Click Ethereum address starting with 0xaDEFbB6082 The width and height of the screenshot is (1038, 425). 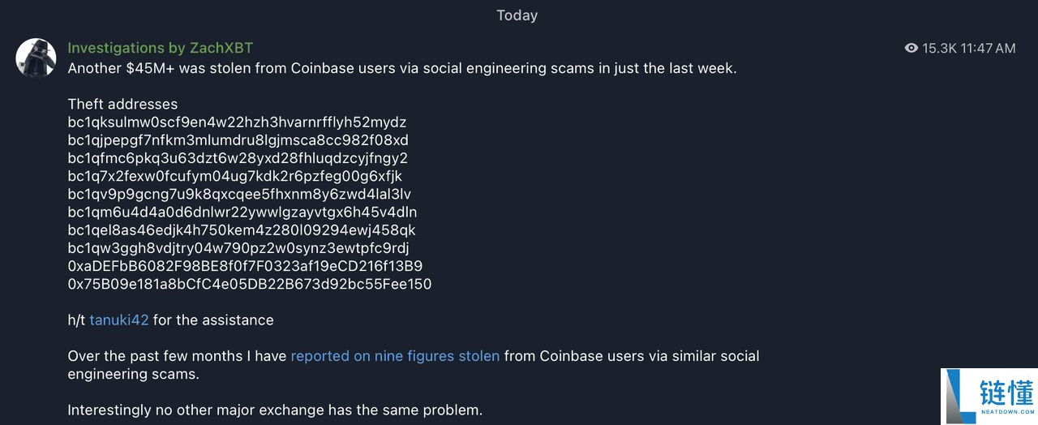pos(245,266)
